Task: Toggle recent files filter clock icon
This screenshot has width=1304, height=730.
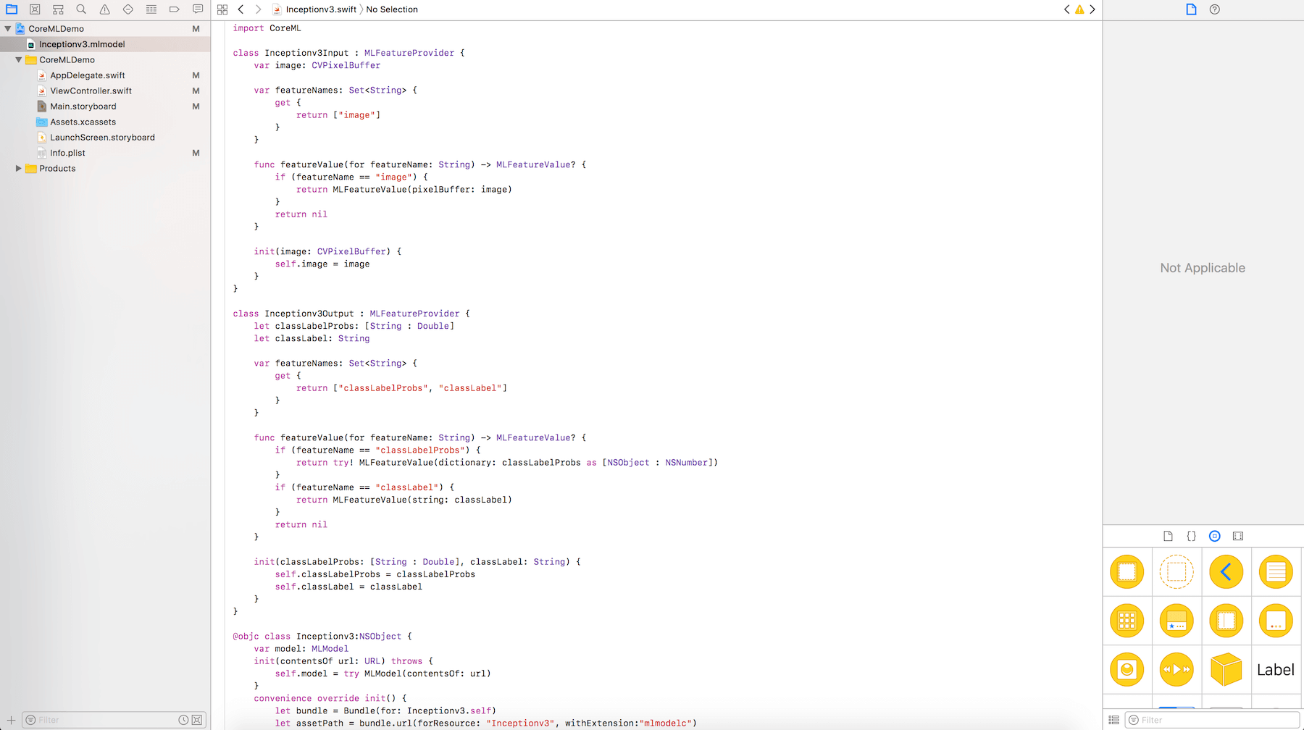Action: pyautogui.click(x=184, y=720)
